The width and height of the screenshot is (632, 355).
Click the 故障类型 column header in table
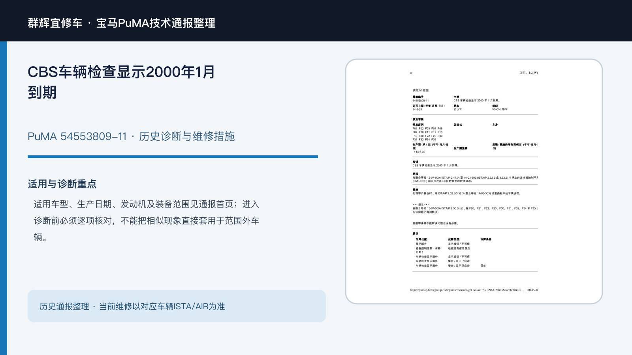pyautogui.click(x=454, y=239)
